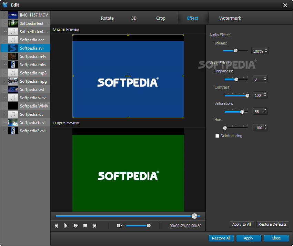Step to next frame icon

coord(95,226)
